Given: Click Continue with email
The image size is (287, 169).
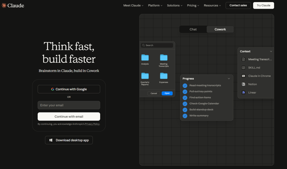Looking at the screenshot, I should [x=69, y=117].
